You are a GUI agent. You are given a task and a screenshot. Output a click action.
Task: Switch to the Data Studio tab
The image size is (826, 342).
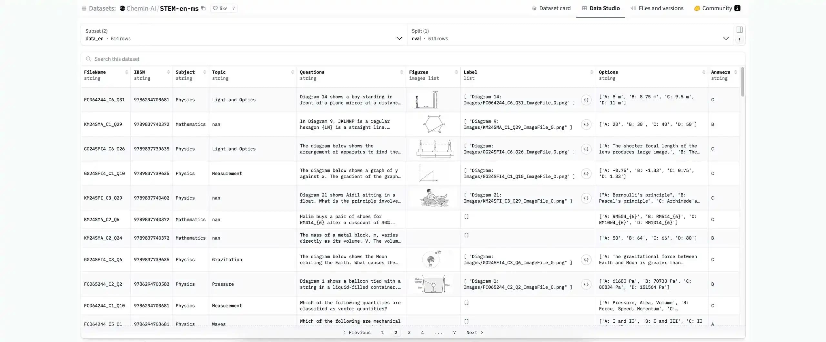click(601, 8)
